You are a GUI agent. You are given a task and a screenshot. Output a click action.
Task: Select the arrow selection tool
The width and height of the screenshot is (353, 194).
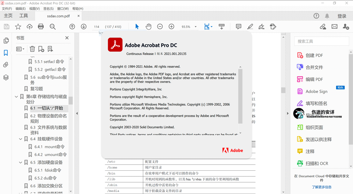tap(137, 26)
